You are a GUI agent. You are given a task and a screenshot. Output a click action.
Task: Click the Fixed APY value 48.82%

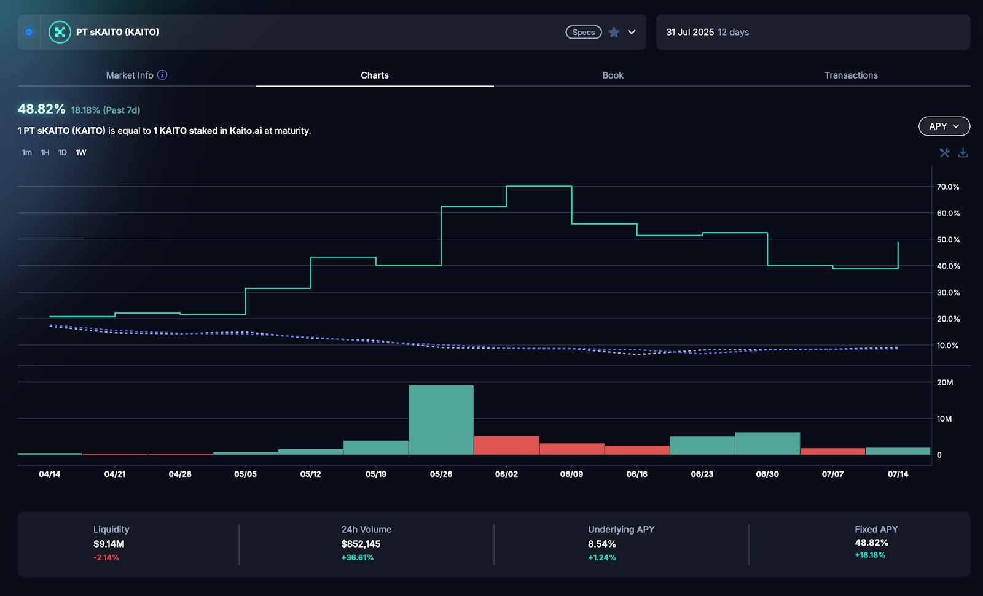872,543
